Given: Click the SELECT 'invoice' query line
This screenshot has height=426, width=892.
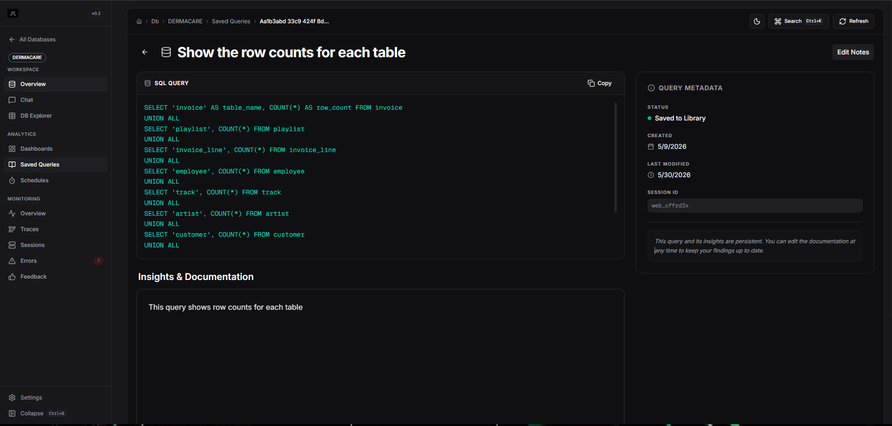Looking at the screenshot, I should [x=273, y=108].
